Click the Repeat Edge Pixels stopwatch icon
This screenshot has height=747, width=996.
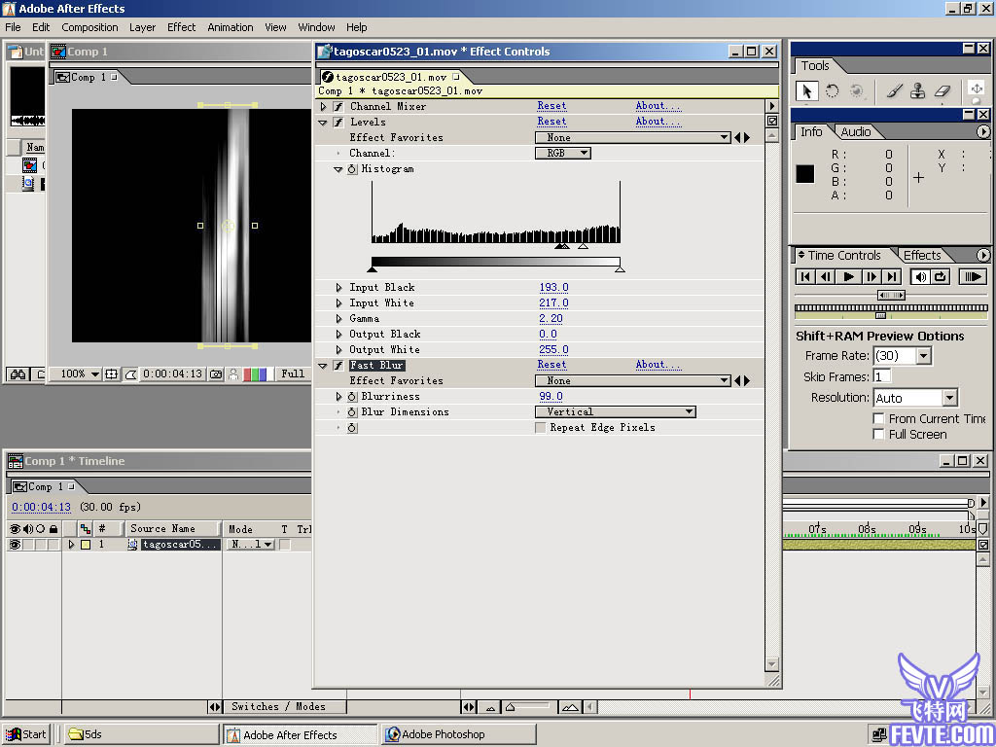click(x=352, y=428)
